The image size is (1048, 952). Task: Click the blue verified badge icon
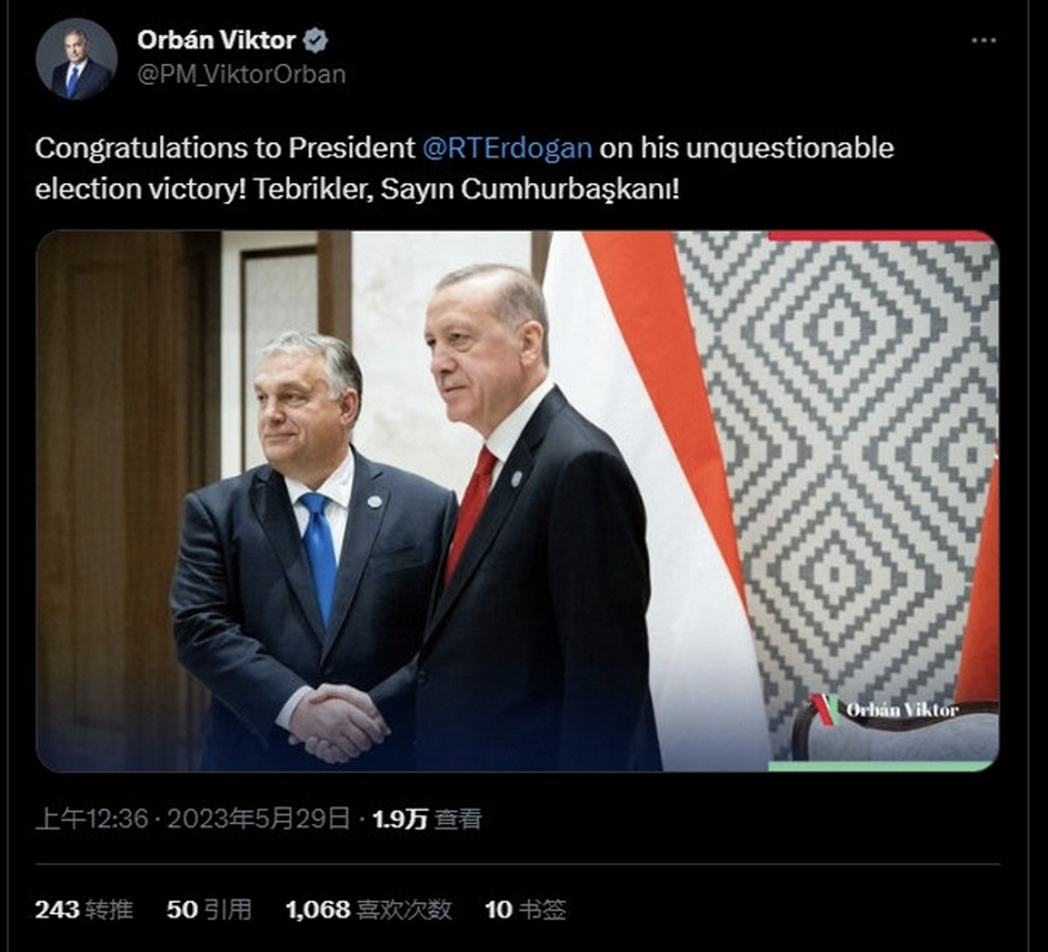click(315, 40)
